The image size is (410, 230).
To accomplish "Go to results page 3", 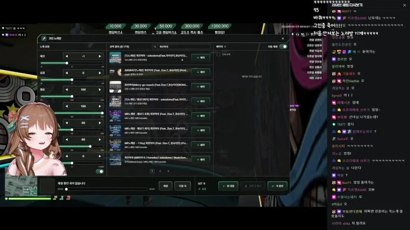I will point(168,171).
